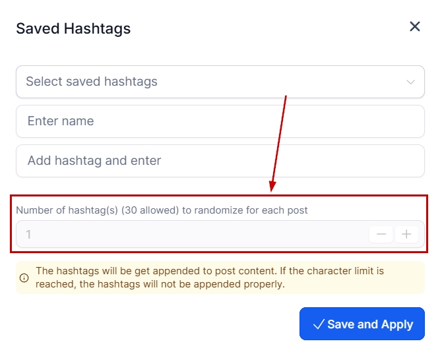
Task: Increase hashtag count with plus button
Action: (x=406, y=234)
